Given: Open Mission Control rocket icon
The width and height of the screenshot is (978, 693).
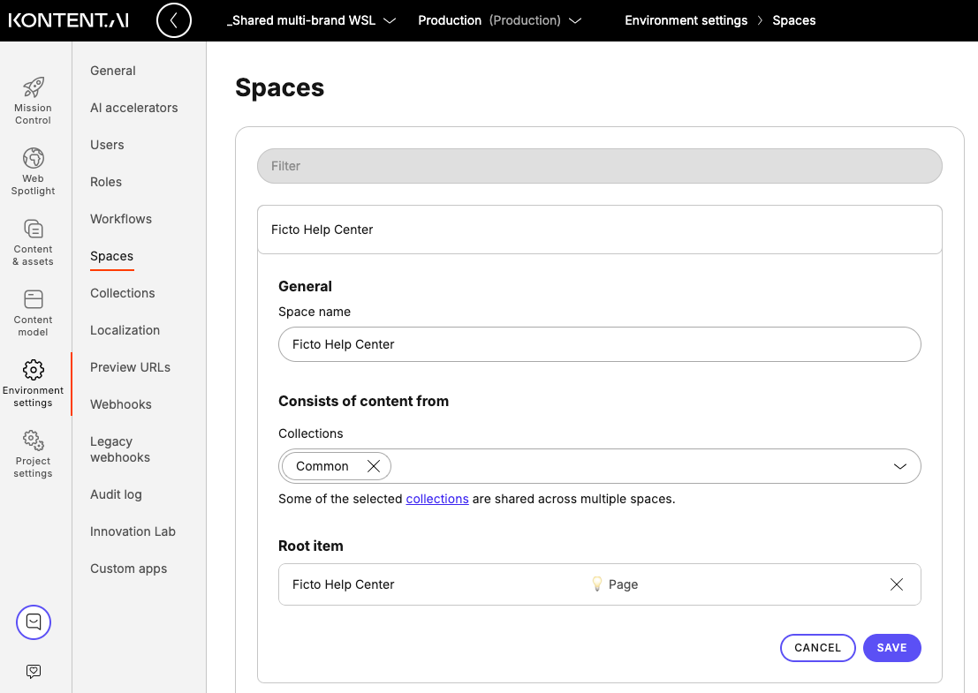Looking at the screenshot, I should click(x=34, y=87).
